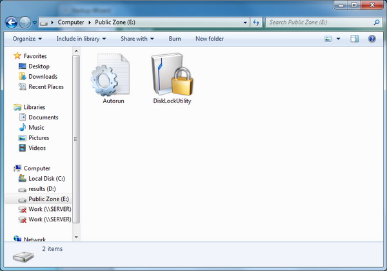
Task: Click the 2 items status text
Action: coord(52,249)
